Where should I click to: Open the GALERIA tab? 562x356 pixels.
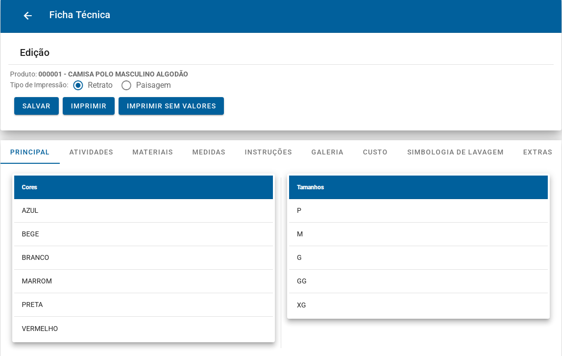click(327, 152)
